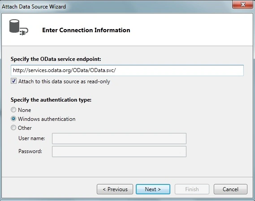Select the Other authentication radio button

click(x=13, y=128)
